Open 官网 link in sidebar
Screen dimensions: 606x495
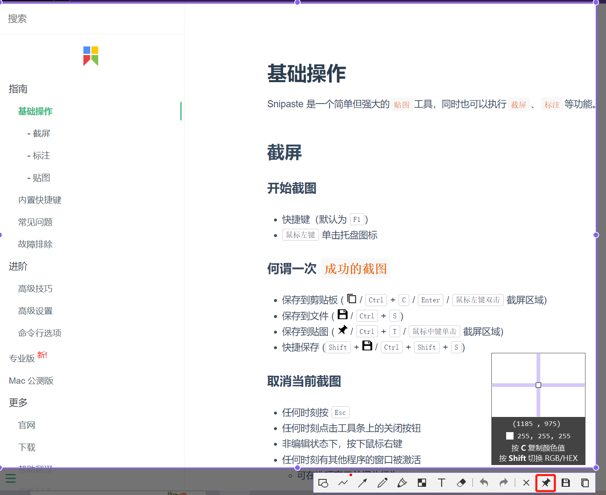pos(27,425)
